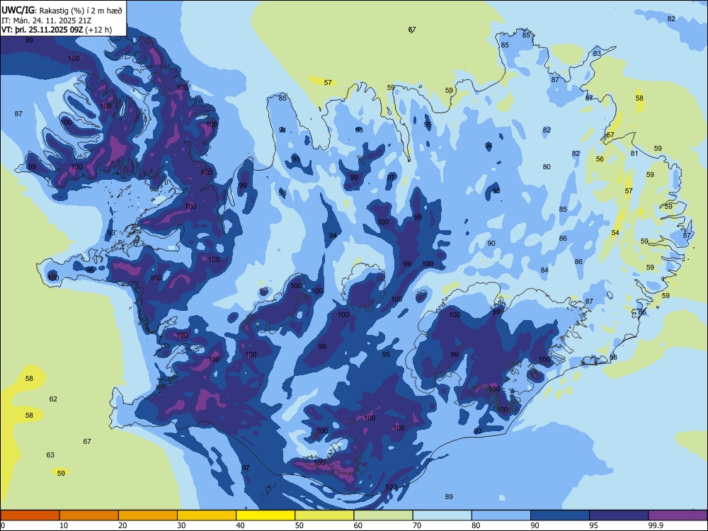Click the orange 10–20 legend swatch

point(89,515)
